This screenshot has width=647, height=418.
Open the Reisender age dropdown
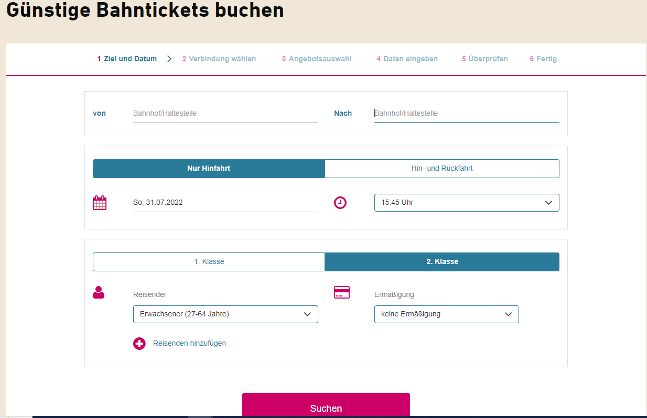click(x=225, y=314)
